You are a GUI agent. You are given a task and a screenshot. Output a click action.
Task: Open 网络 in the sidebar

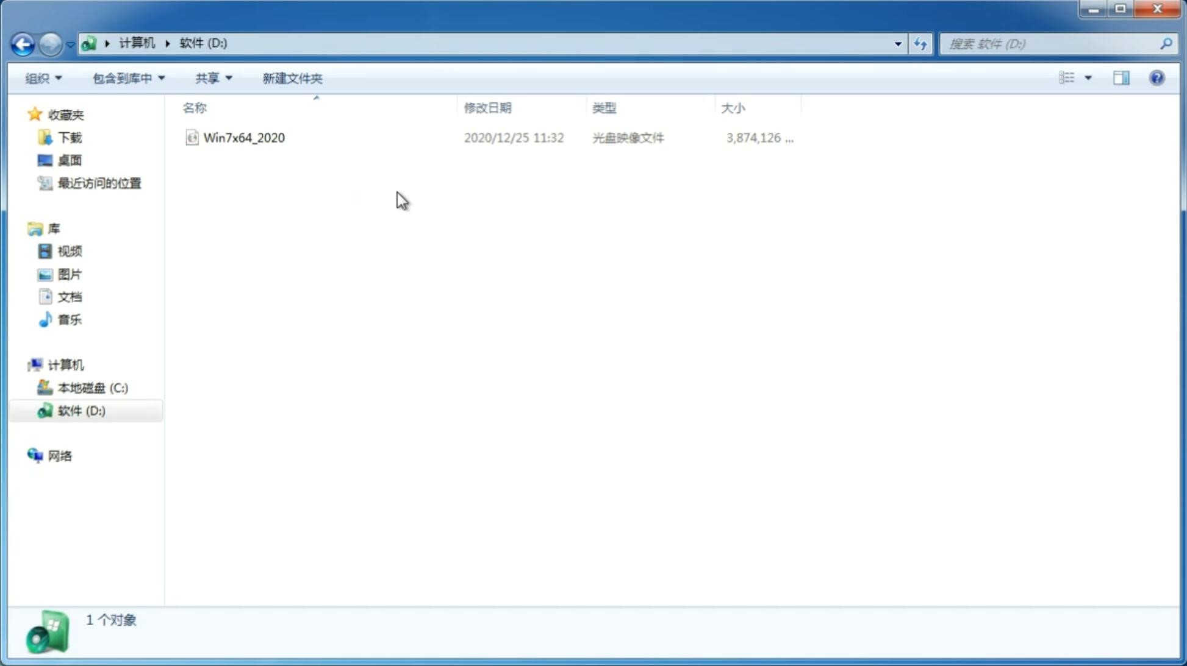(60, 455)
